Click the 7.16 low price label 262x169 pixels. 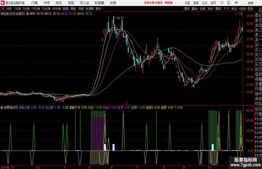click(61, 101)
